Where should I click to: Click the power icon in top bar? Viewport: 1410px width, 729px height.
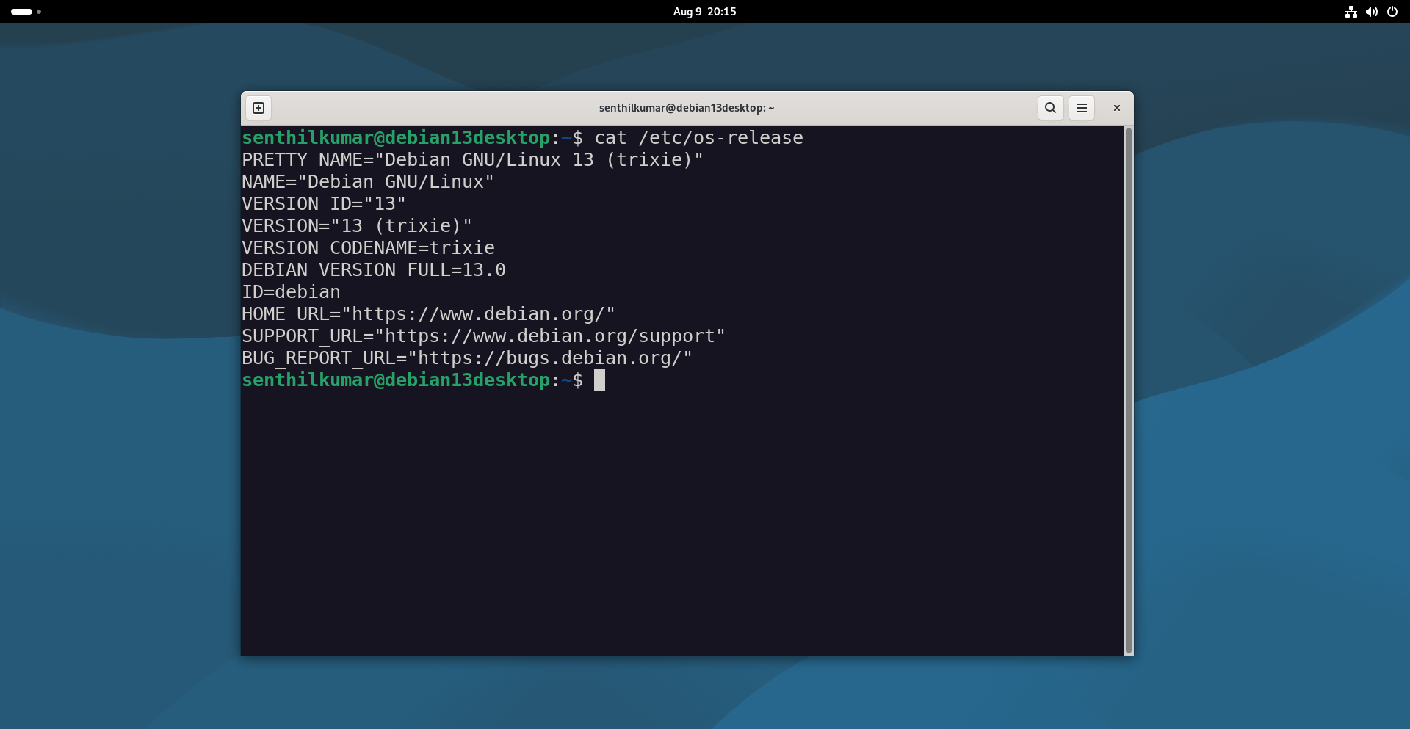click(x=1392, y=12)
